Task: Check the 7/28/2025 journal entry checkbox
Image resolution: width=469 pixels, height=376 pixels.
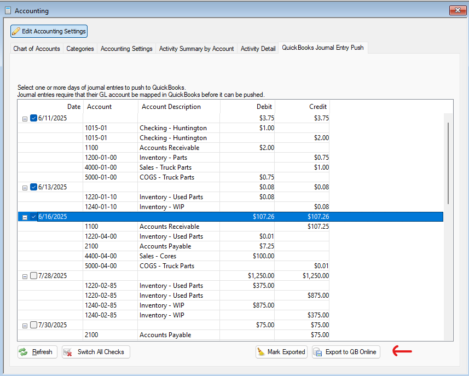Action: (x=34, y=276)
